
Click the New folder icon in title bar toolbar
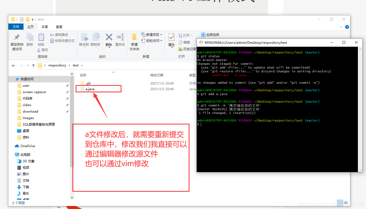(28, 19)
